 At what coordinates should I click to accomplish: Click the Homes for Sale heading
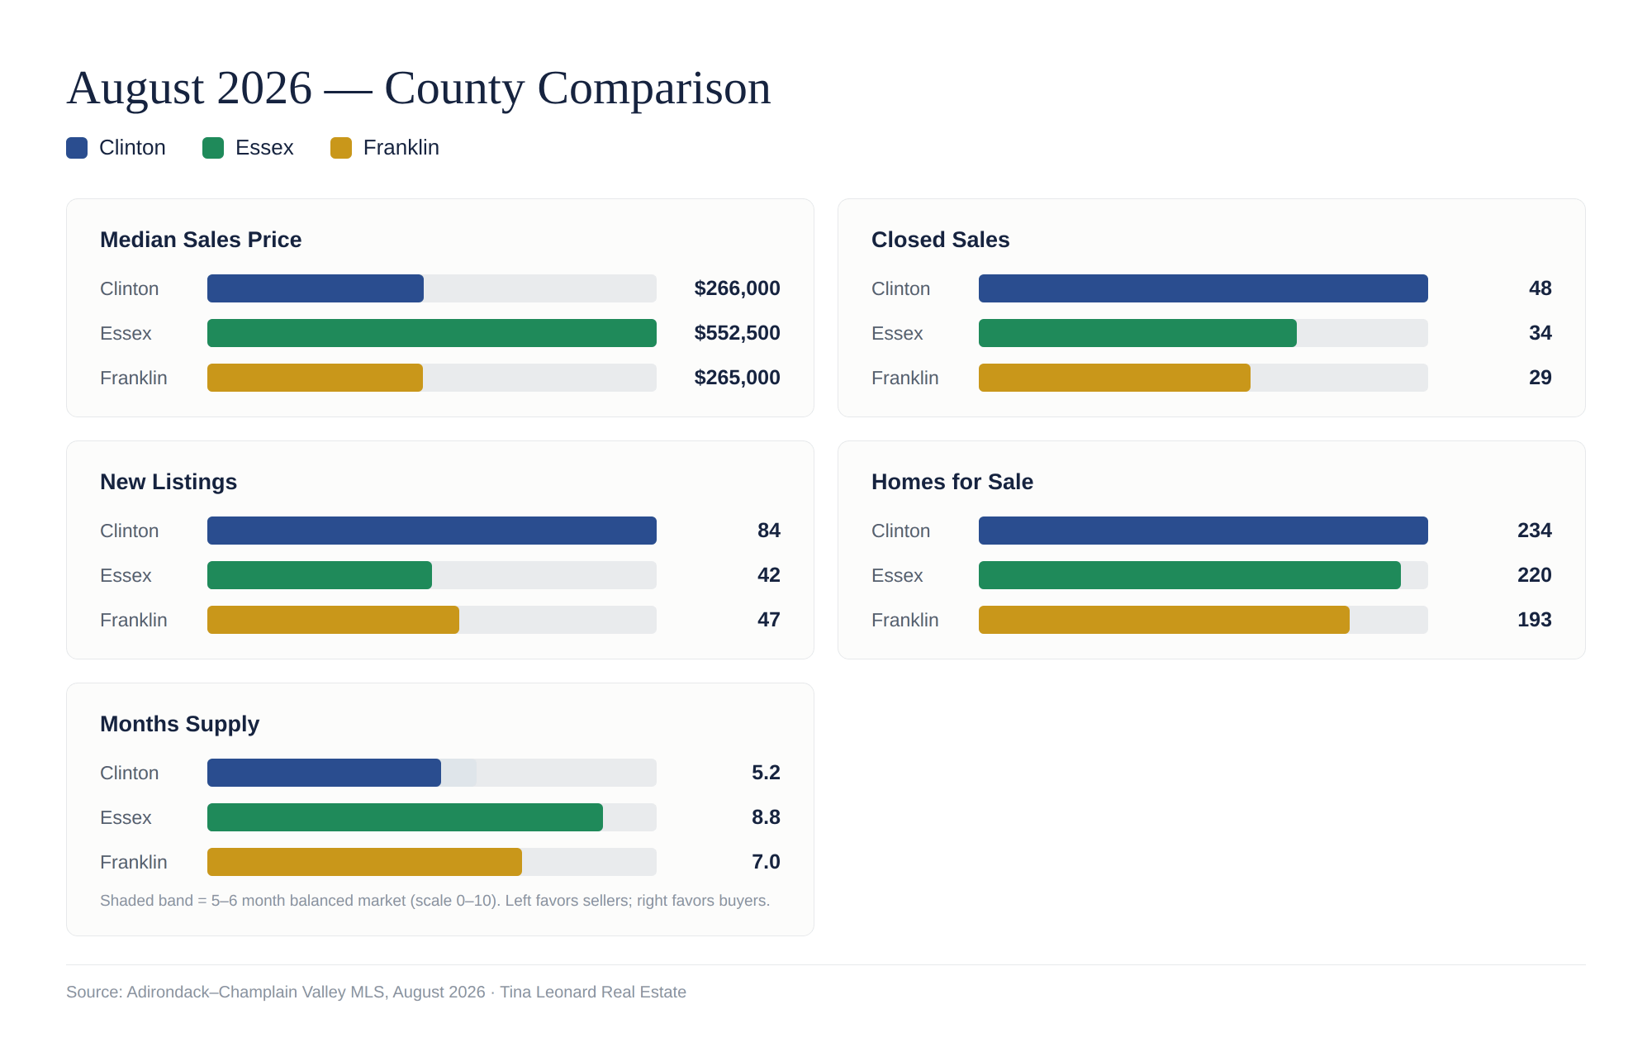952,482
